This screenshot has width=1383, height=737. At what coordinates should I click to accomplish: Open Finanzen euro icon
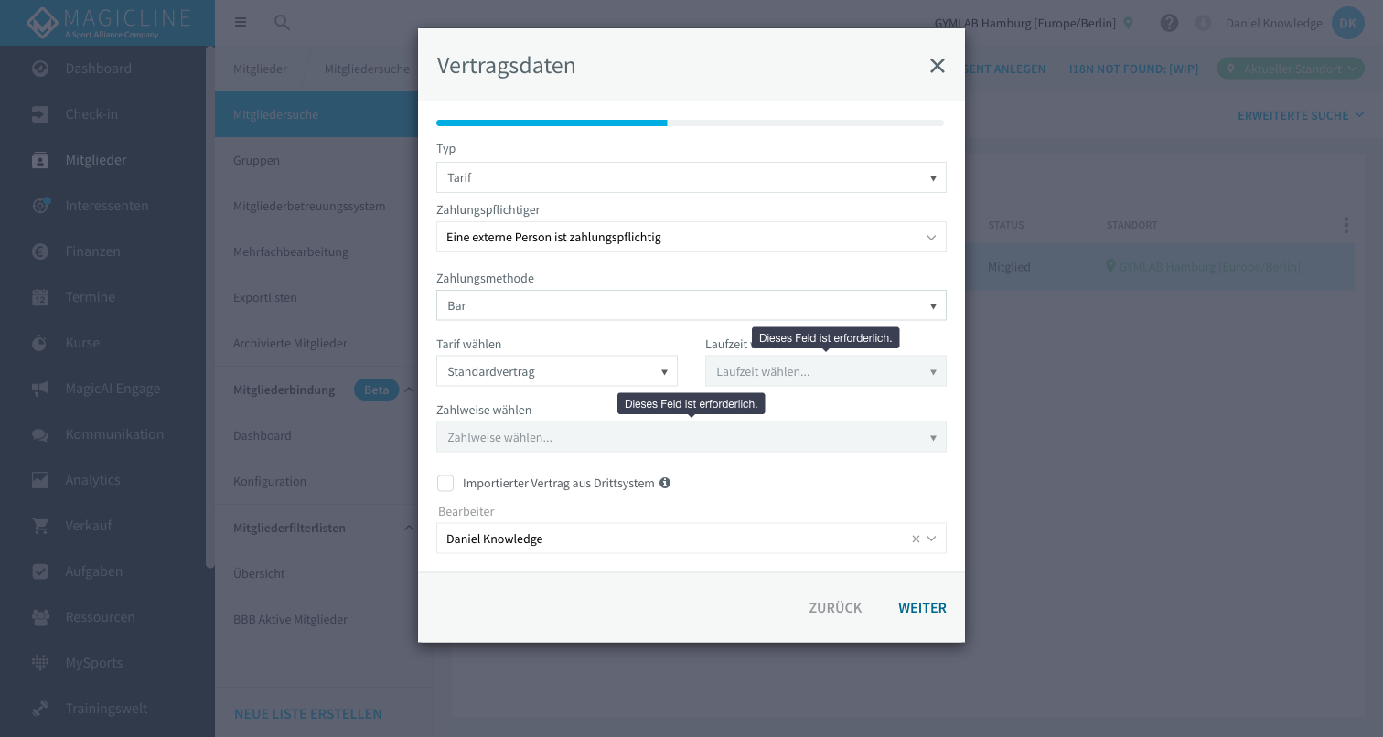click(40, 251)
